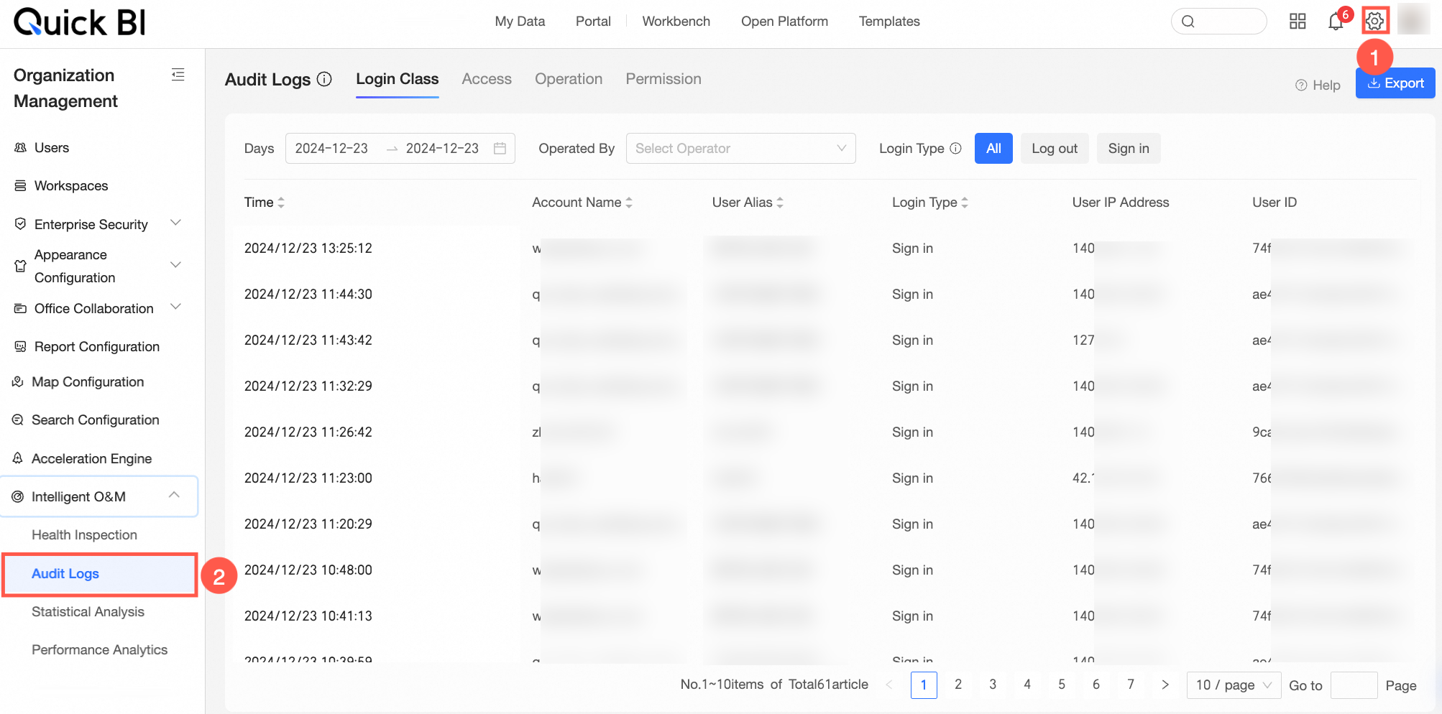Click the search magnifier icon
Image resolution: width=1442 pixels, height=714 pixels.
point(1188,22)
